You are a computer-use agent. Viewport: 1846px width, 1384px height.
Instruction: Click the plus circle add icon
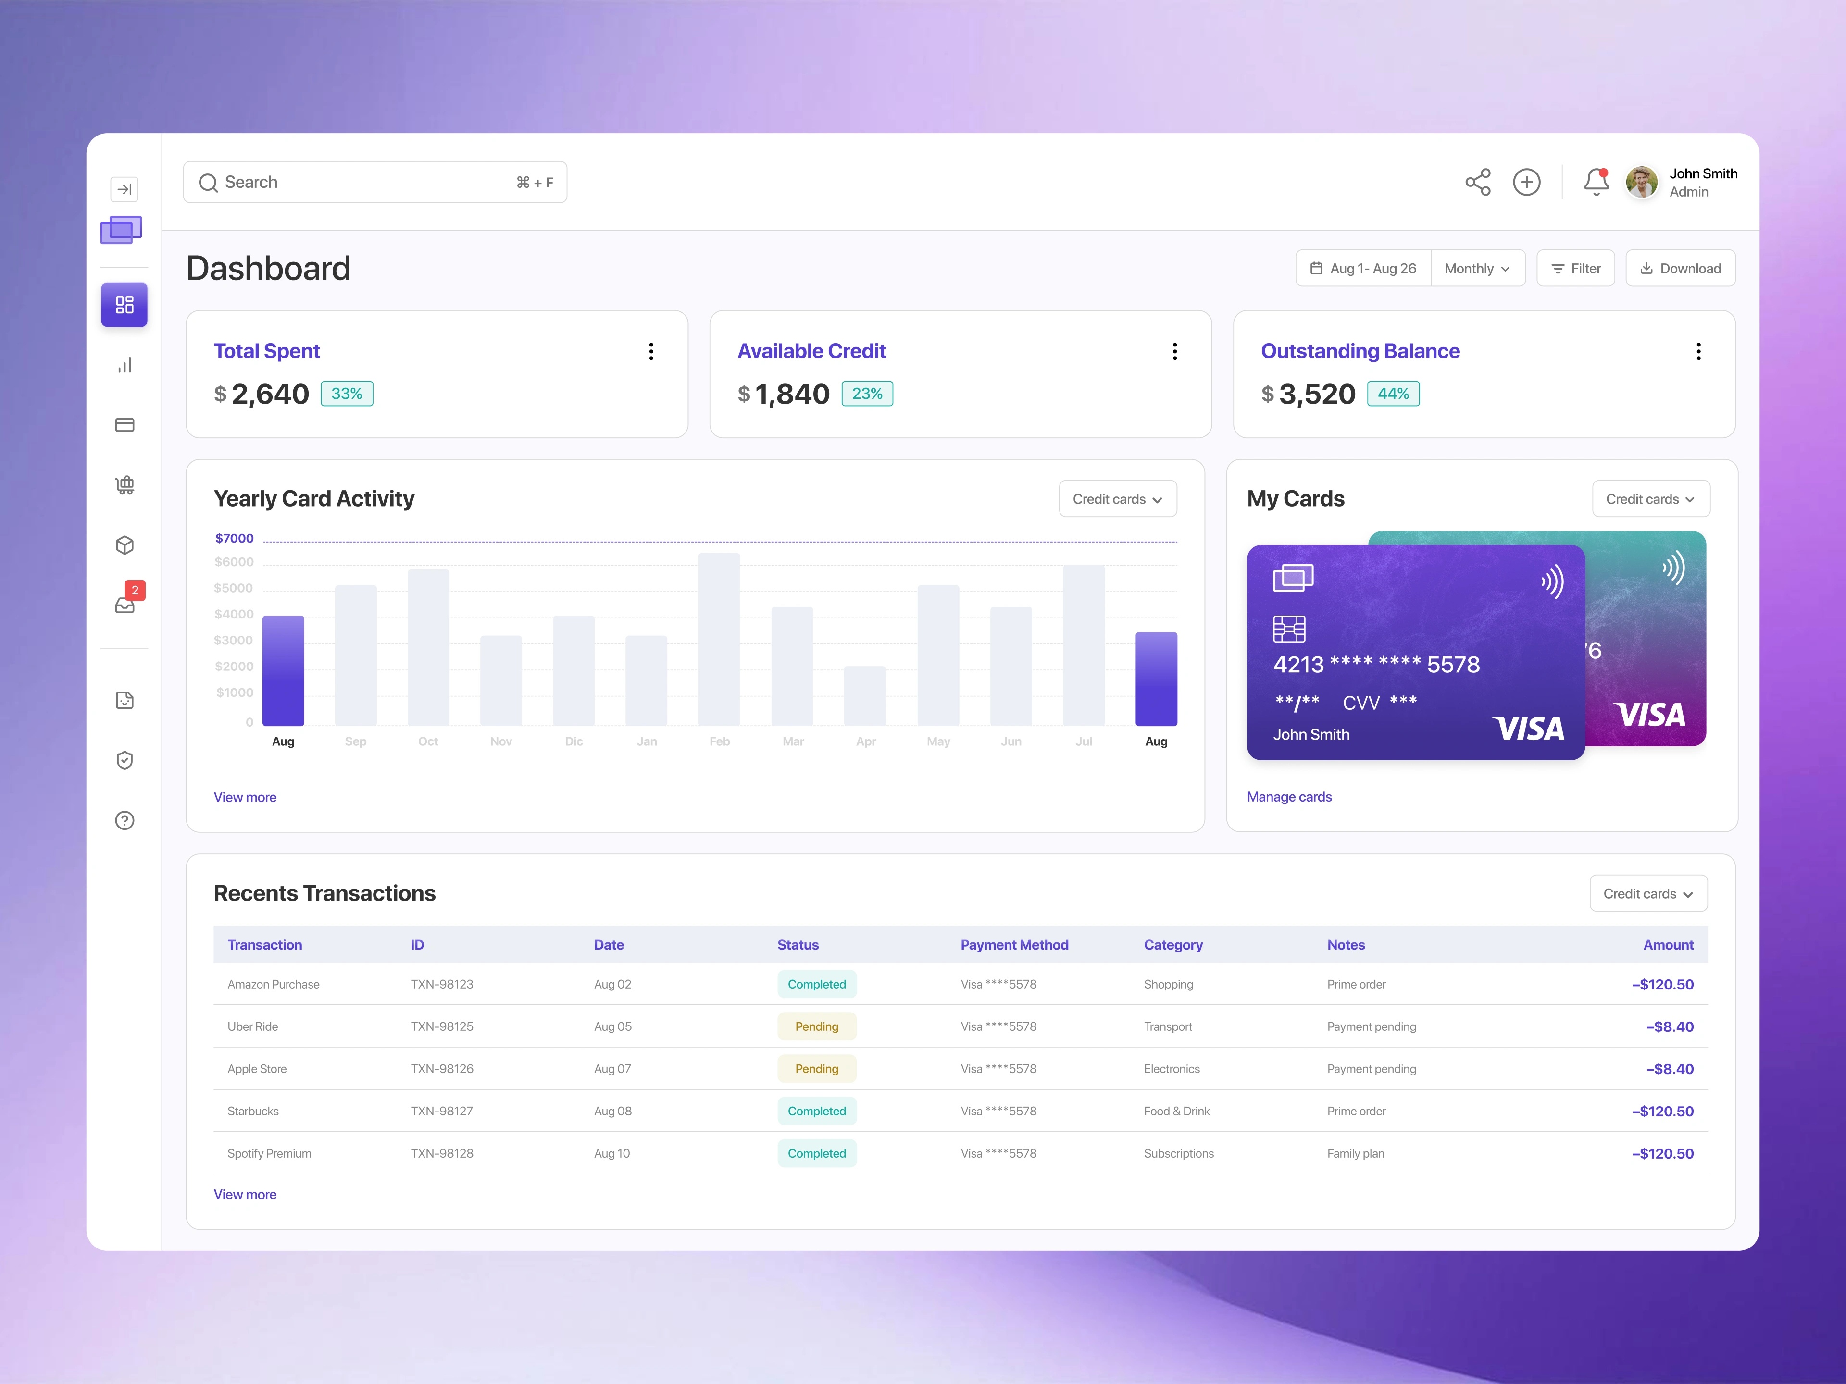tap(1526, 182)
